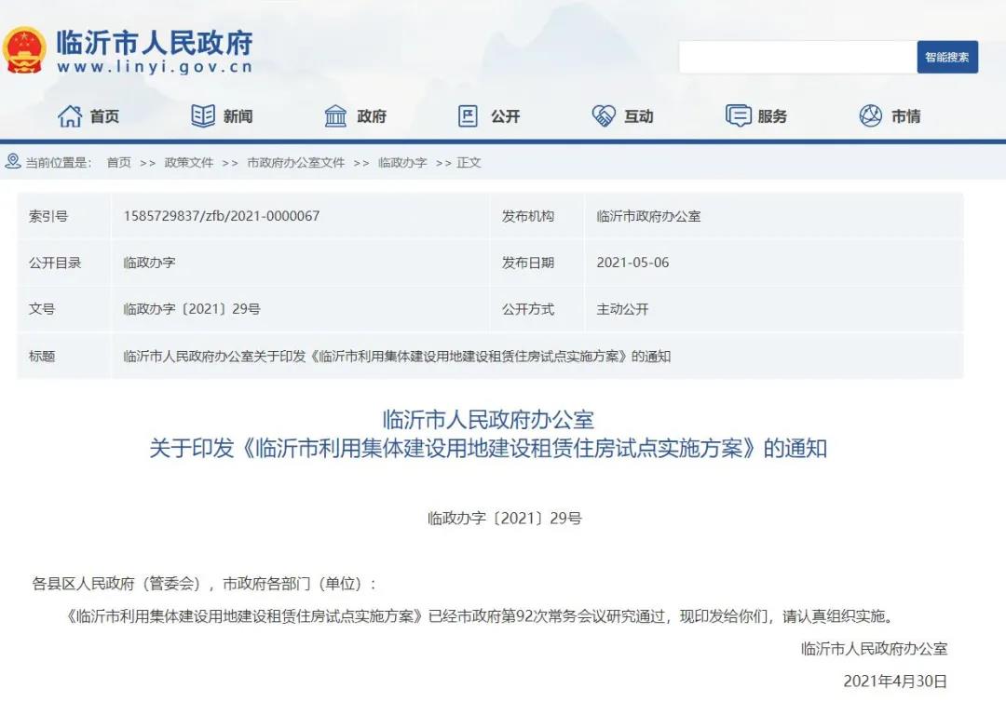The height and width of the screenshot is (702, 1006).
Task: Click body paragraph mentioning 第92次常务会议
Action: tap(479, 616)
